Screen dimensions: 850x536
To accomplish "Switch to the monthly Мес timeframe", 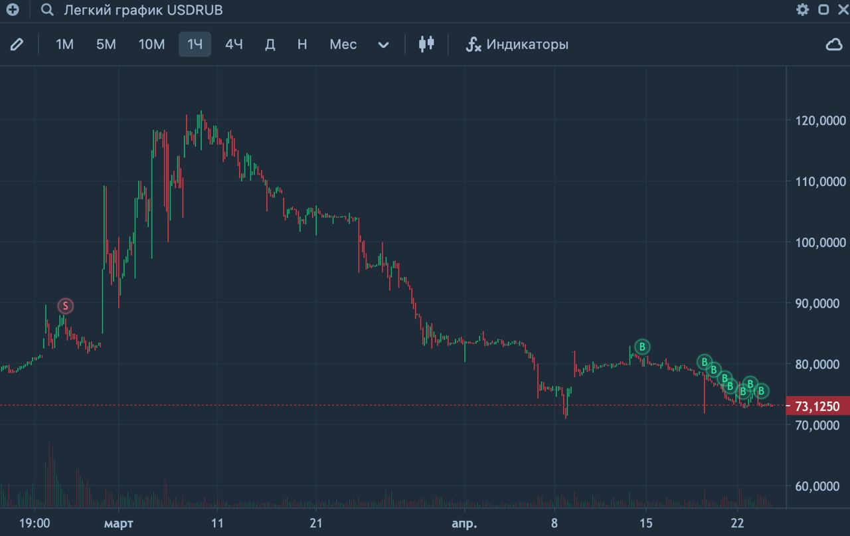I will [343, 45].
